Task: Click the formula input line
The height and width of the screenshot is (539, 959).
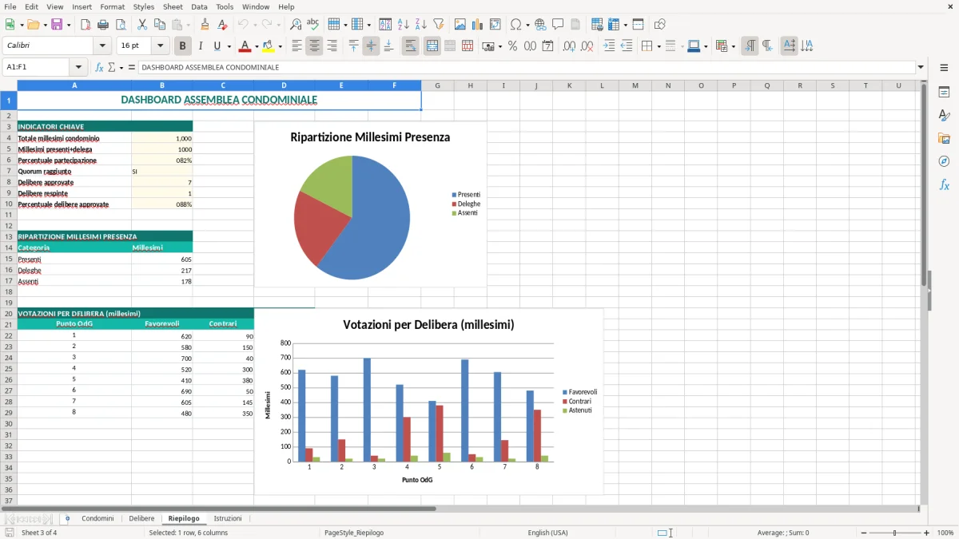Action: click(527, 67)
